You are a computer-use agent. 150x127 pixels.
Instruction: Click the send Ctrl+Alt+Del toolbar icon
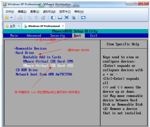point(20,18)
